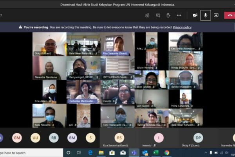Image resolution: width=235 pixels, height=157 pixels.
Task: Select Reza Novalino video tile
Action: click(49, 116)
